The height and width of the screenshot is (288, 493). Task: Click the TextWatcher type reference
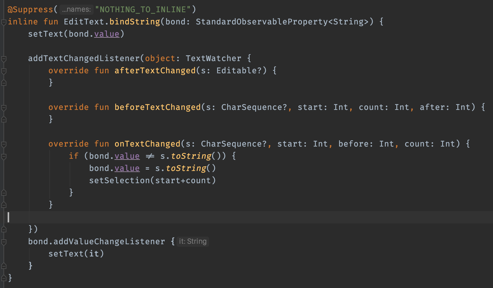213,58
